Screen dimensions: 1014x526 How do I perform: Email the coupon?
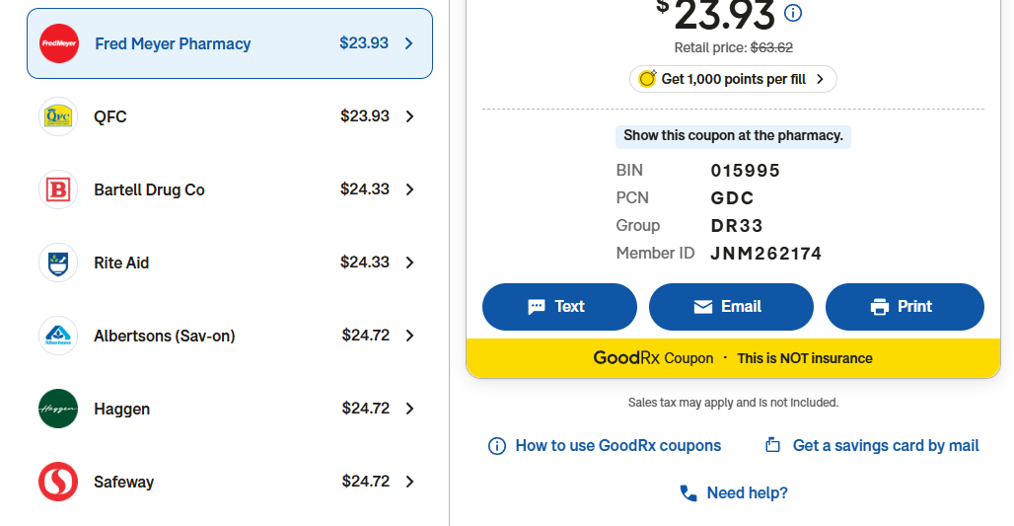pos(731,307)
